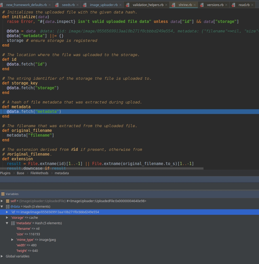Click the Ruby file icon on seeds.rb tab
Viewport: 259px width, 264px height.
click(x=57, y=5)
